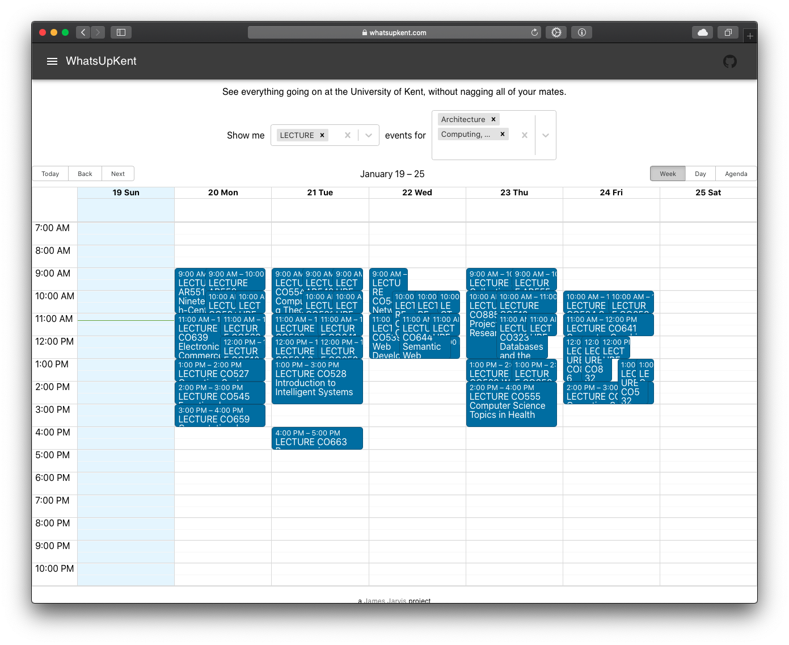
Task: Open the tab overview icon
Action: (x=728, y=32)
